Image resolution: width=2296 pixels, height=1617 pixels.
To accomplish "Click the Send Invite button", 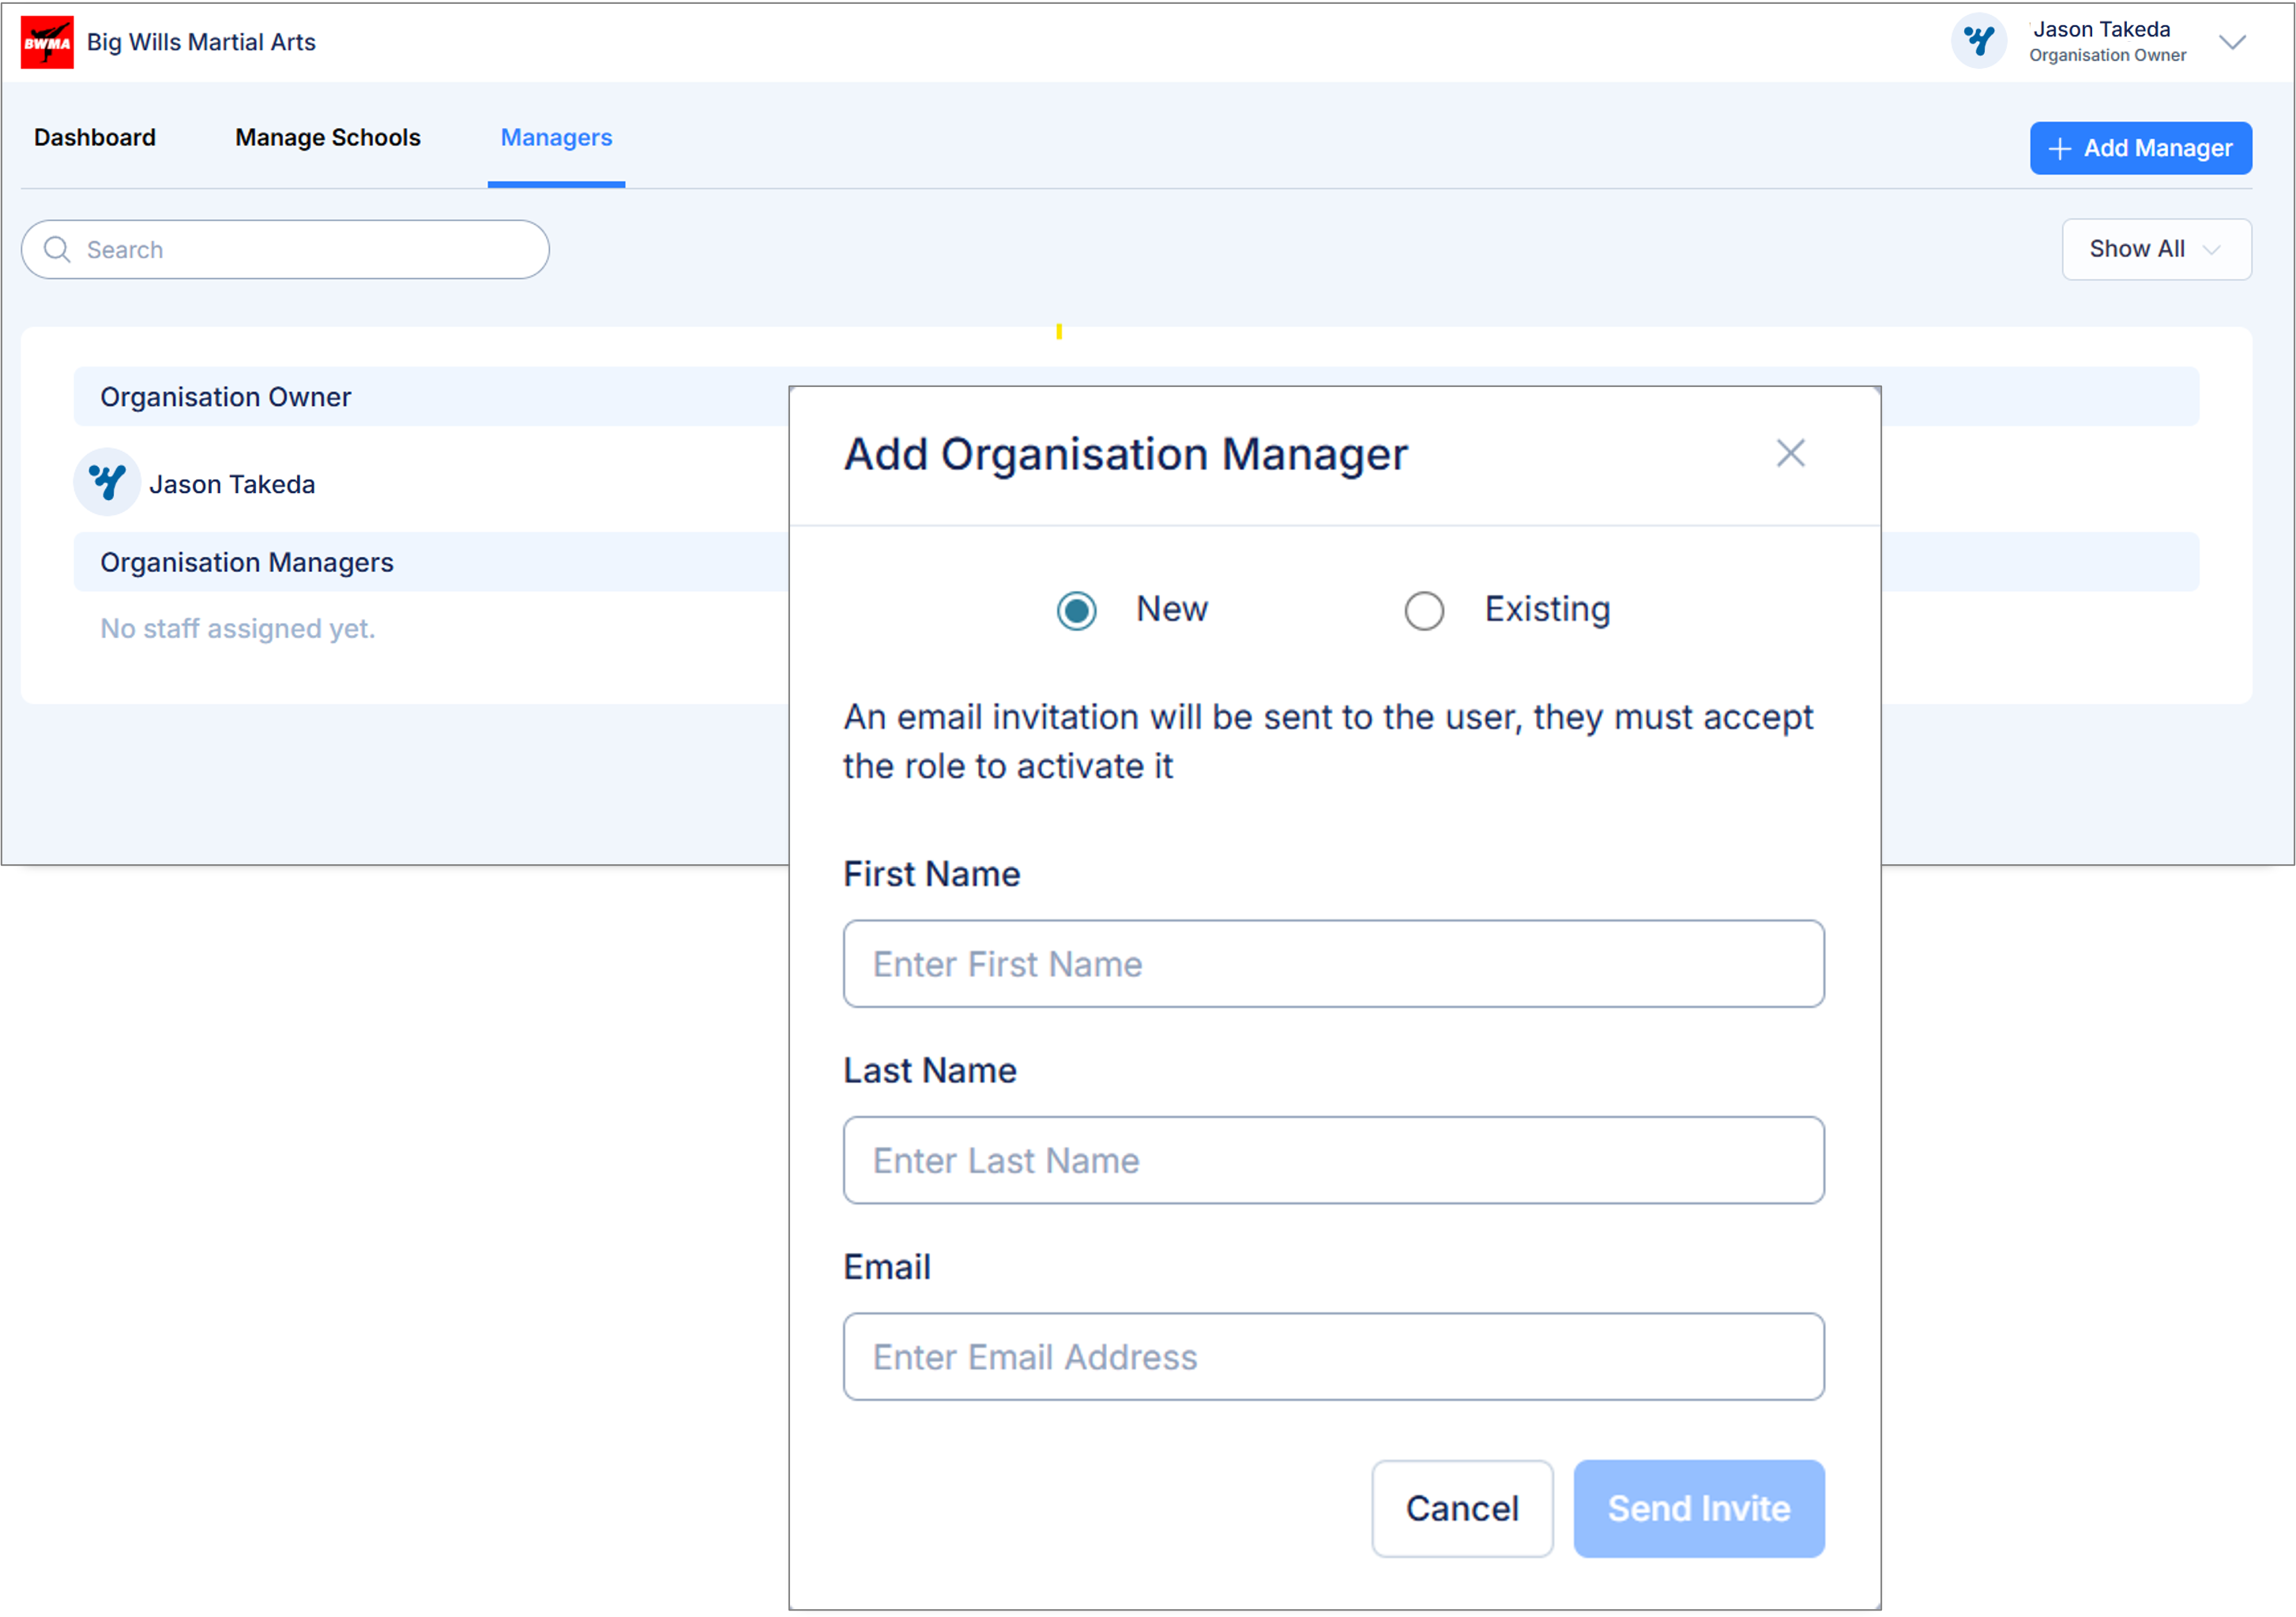I will point(1698,1508).
